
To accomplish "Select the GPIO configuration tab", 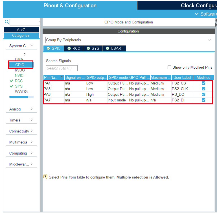I will point(54,48).
